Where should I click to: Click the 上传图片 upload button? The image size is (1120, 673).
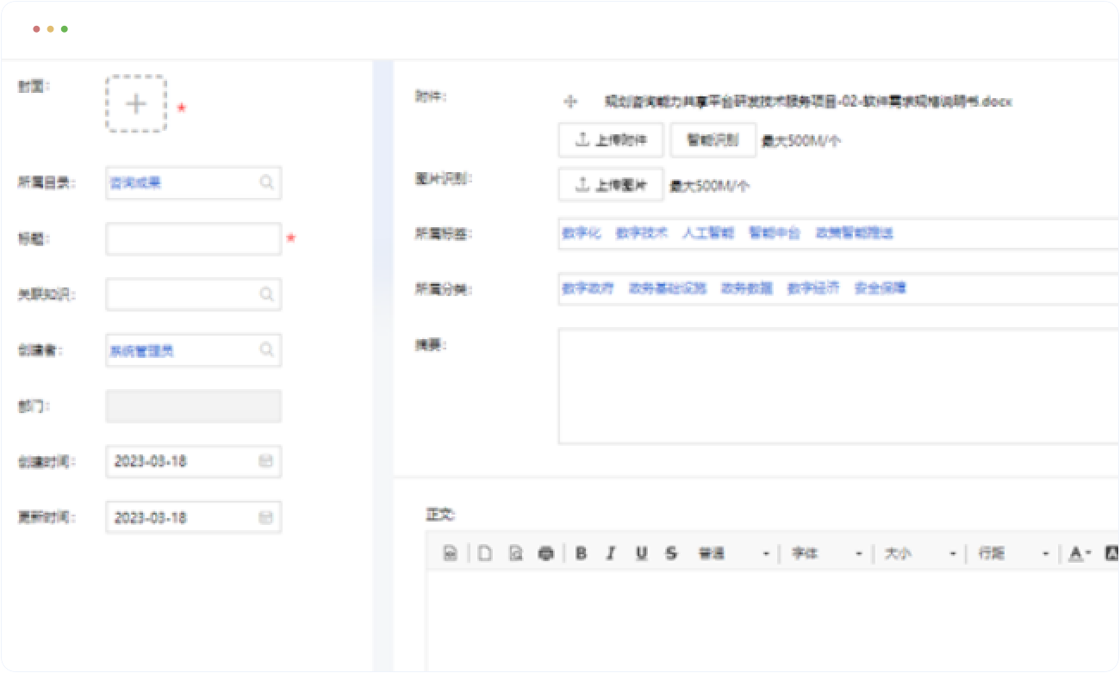[611, 184]
